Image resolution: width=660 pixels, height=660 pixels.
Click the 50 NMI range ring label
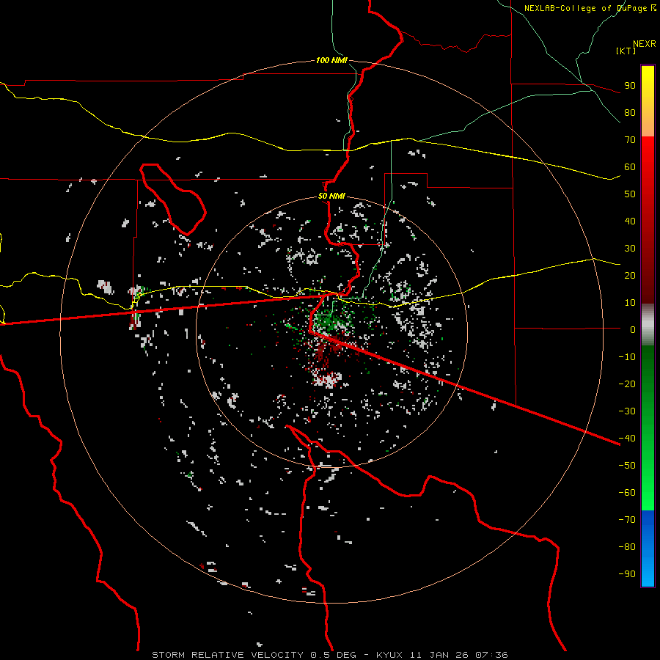coord(331,196)
